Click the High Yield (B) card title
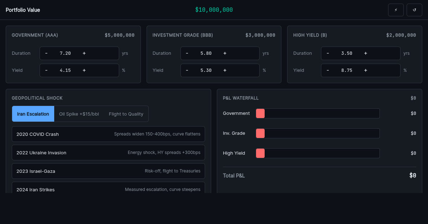Viewport: 428px width, 224px height. pos(310,35)
